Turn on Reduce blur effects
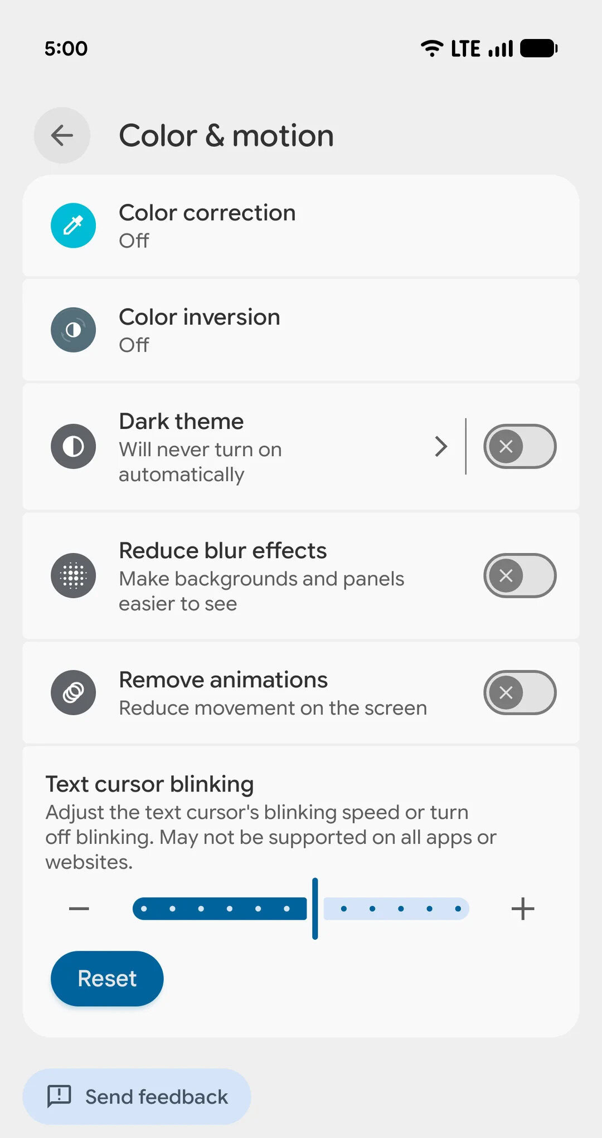602x1138 pixels. 520,576
